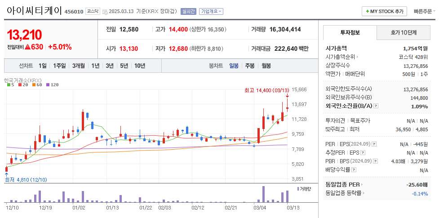Click the 목표주가 label
The height and width of the screenshot is (218, 439).
pyautogui.click(x=360, y=121)
